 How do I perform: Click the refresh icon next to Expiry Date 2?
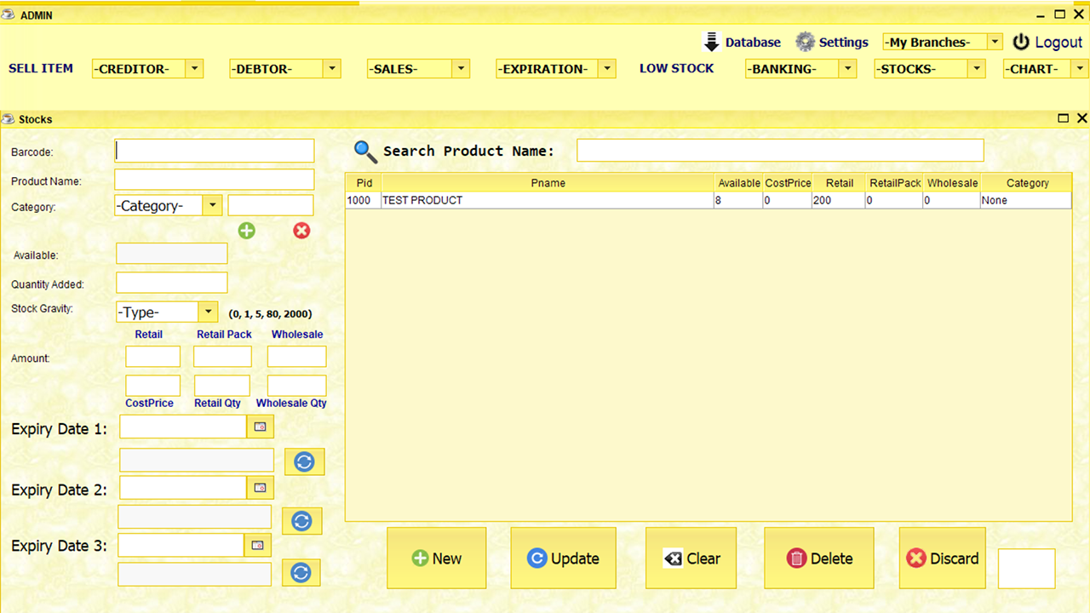click(301, 520)
